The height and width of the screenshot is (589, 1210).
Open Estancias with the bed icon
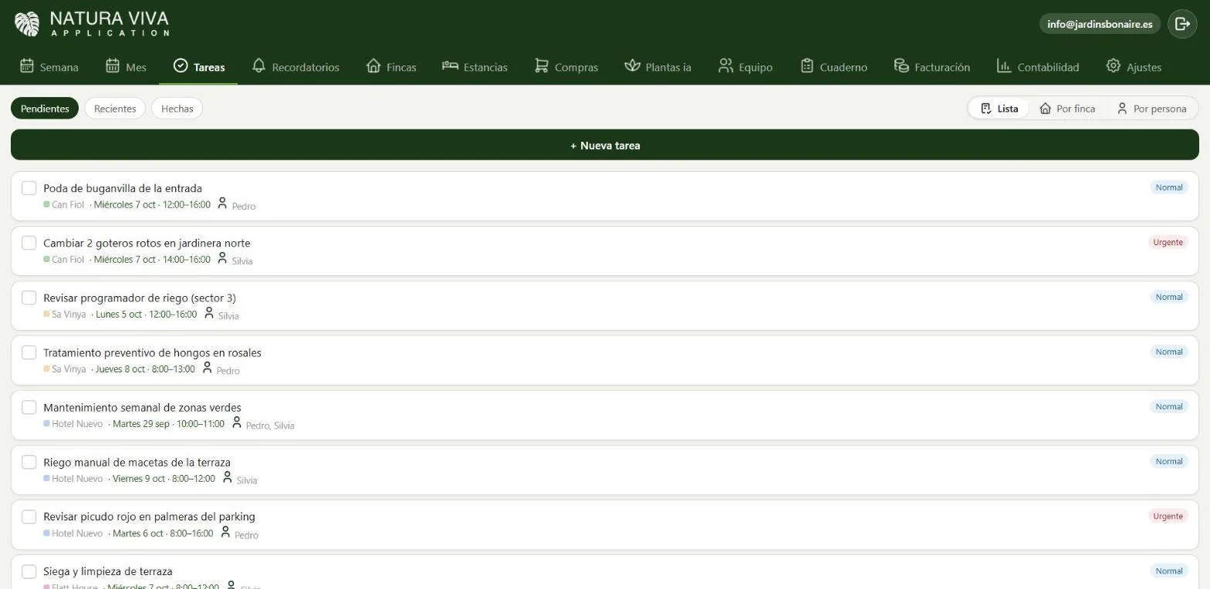(475, 67)
